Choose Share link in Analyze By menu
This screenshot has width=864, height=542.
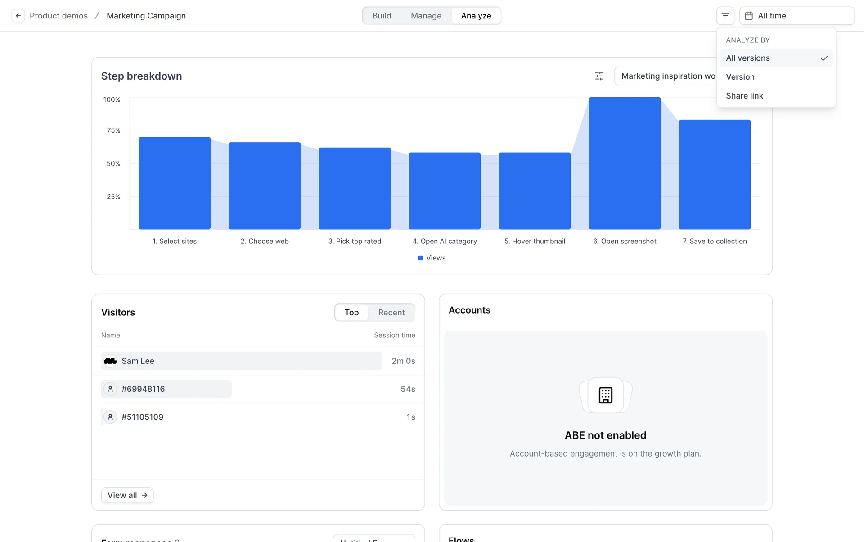coord(744,96)
